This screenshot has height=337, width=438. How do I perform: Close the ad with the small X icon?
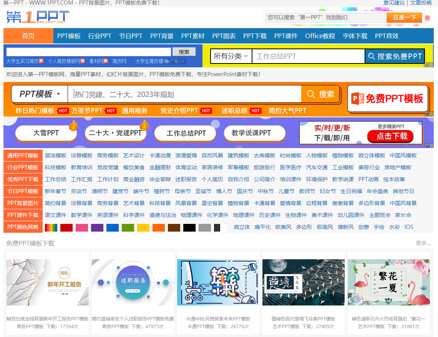tap(183, 62)
